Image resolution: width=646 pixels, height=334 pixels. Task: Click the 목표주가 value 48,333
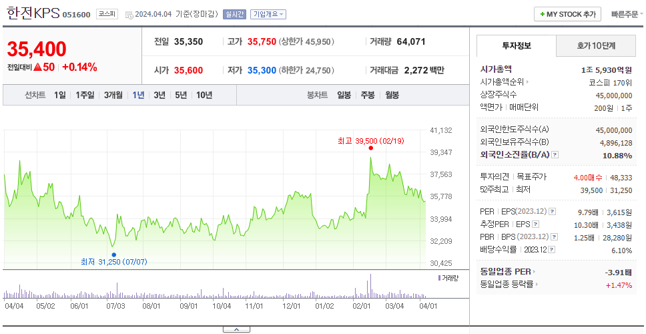(622, 178)
